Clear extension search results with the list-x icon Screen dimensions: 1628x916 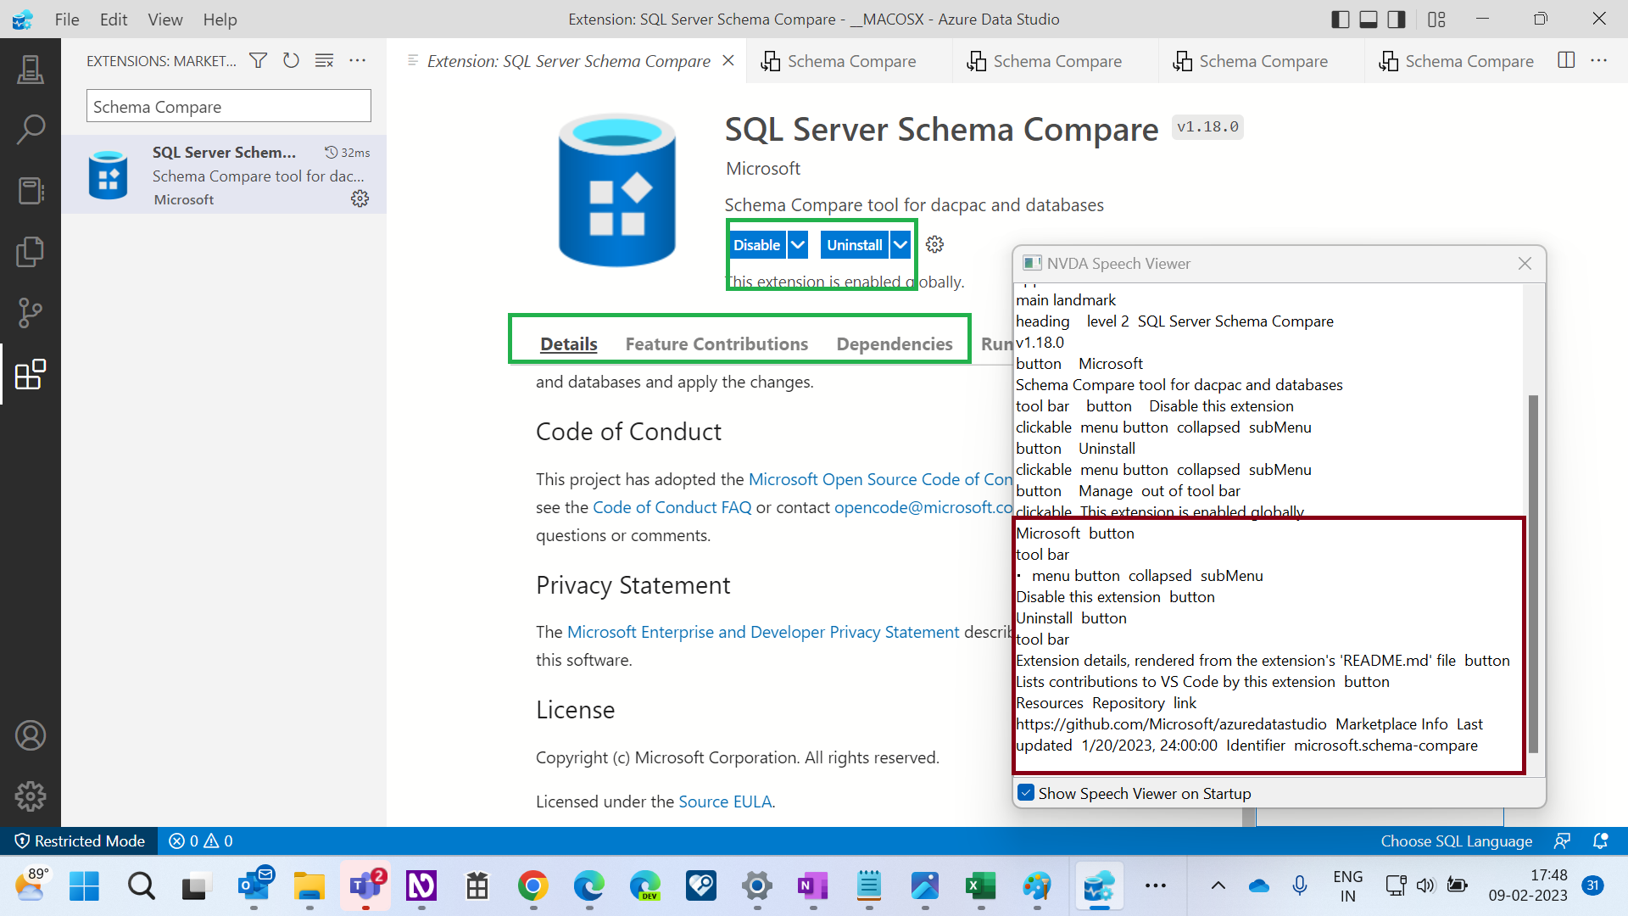click(x=324, y=60)
